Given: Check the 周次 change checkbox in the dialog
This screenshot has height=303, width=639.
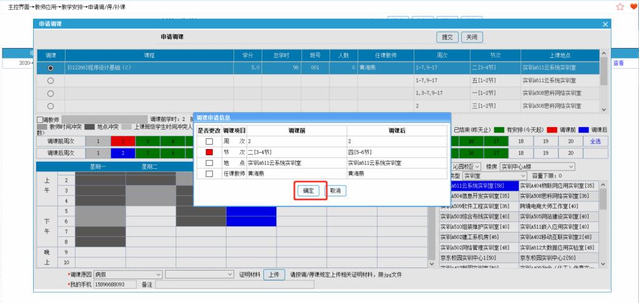Looking at the screenshot, I should (210, 142).
